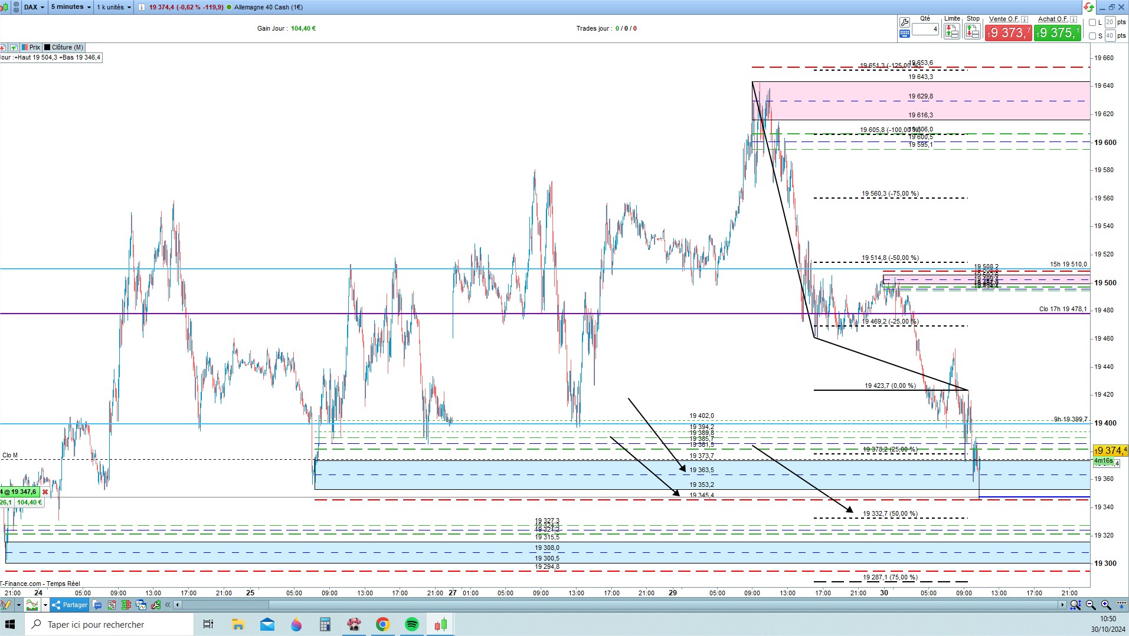Select the Prix indicator label

[x=31, y=47]
